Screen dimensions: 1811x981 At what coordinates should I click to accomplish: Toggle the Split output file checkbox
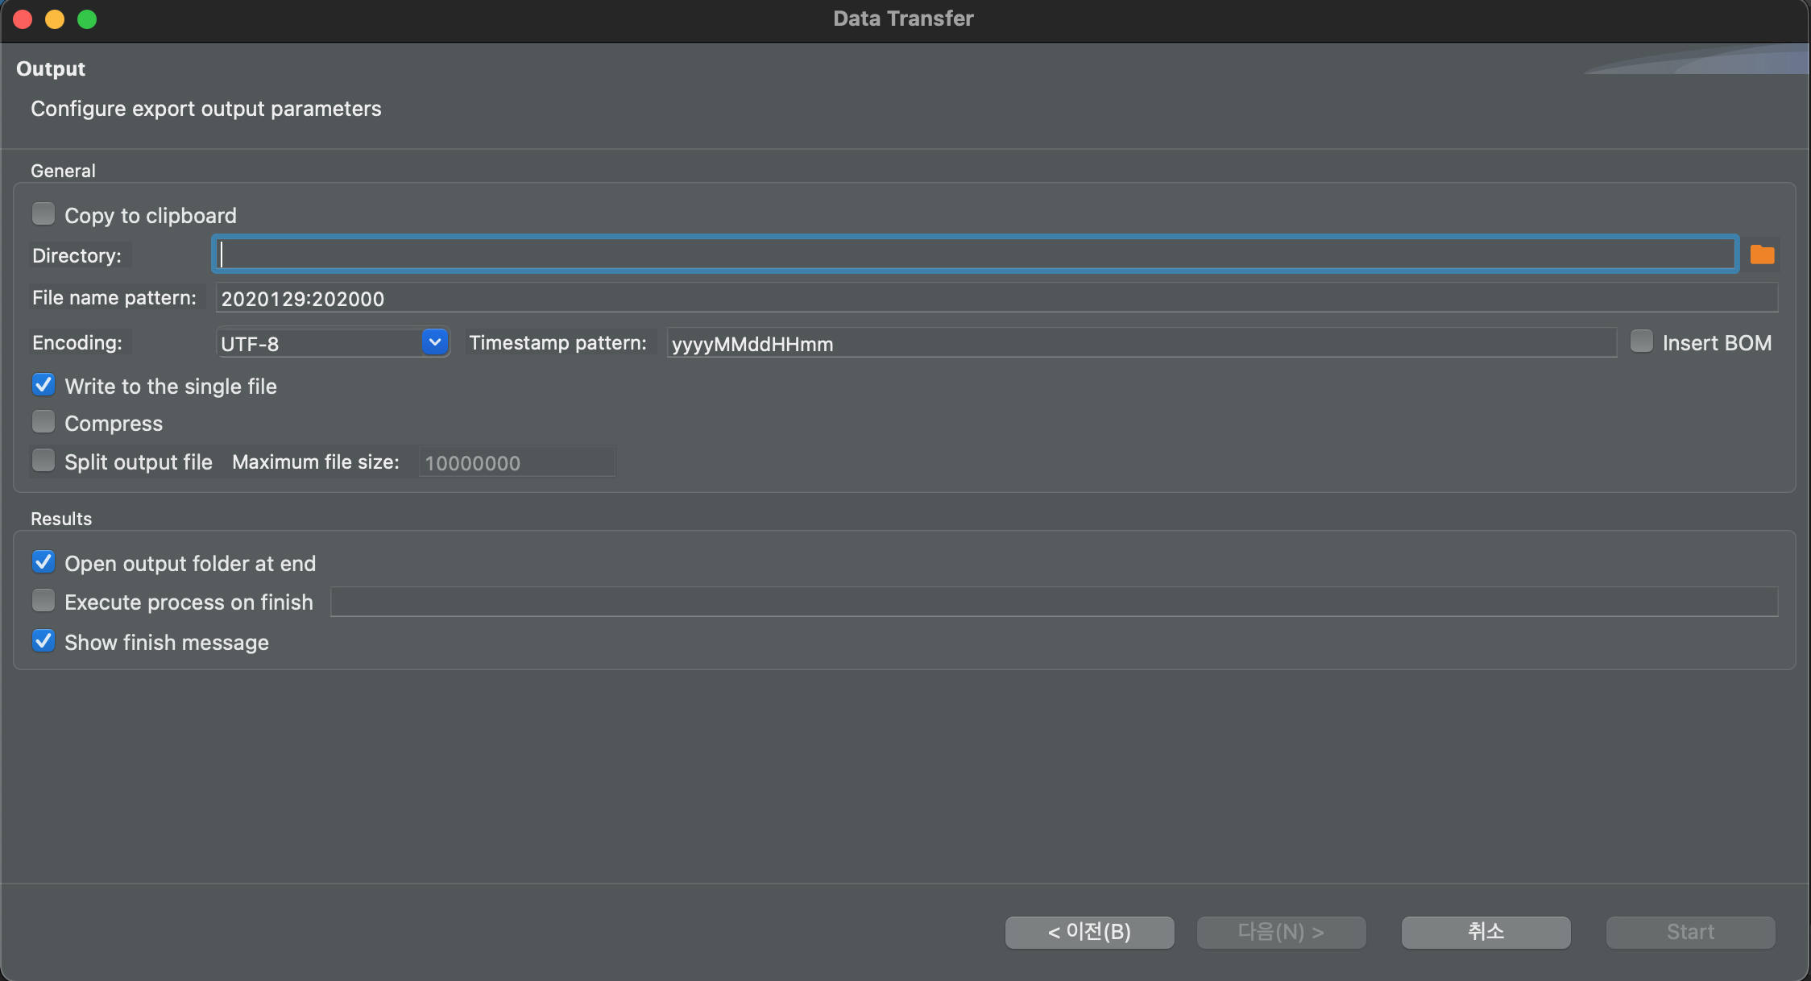coord(44,461)
